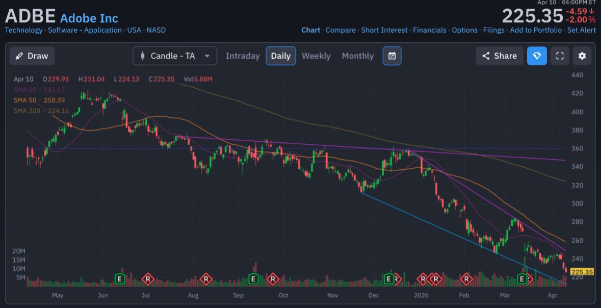
Task: Click the last price 225.35 in header
Action: (532, 16)
